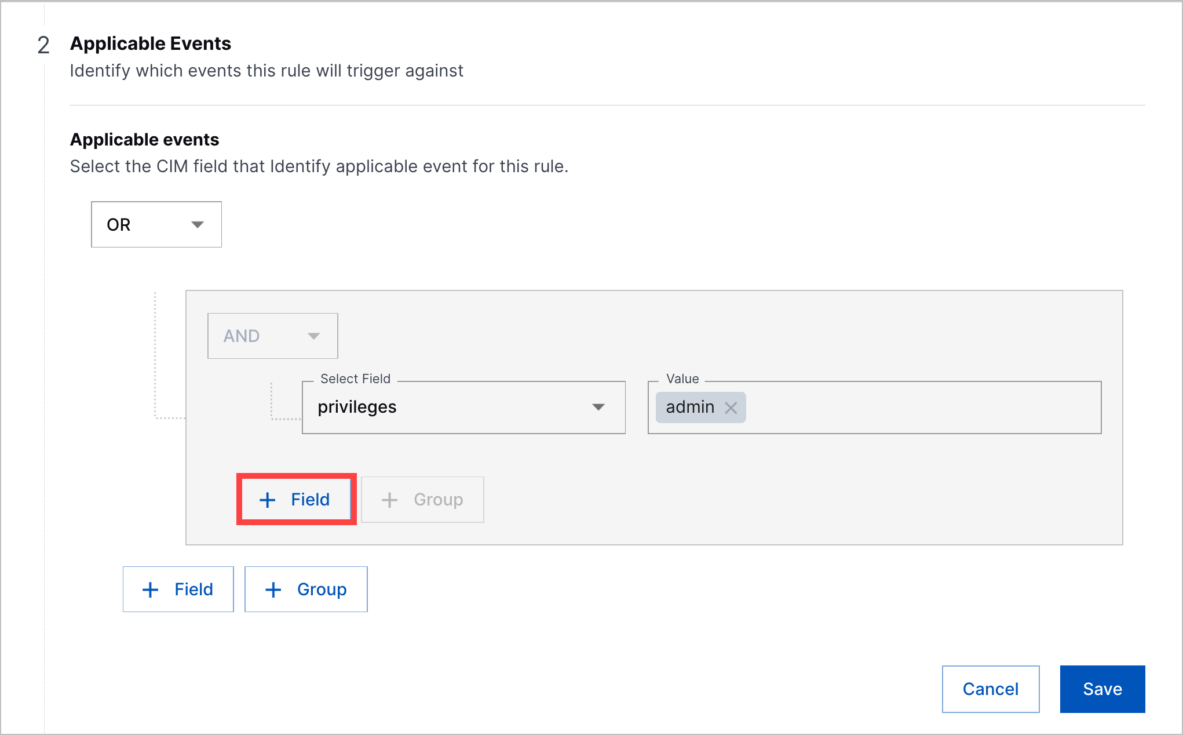Click the chevron on the OR selector
The width and height of the screenshot is (1183, 735).
[198, 224]
